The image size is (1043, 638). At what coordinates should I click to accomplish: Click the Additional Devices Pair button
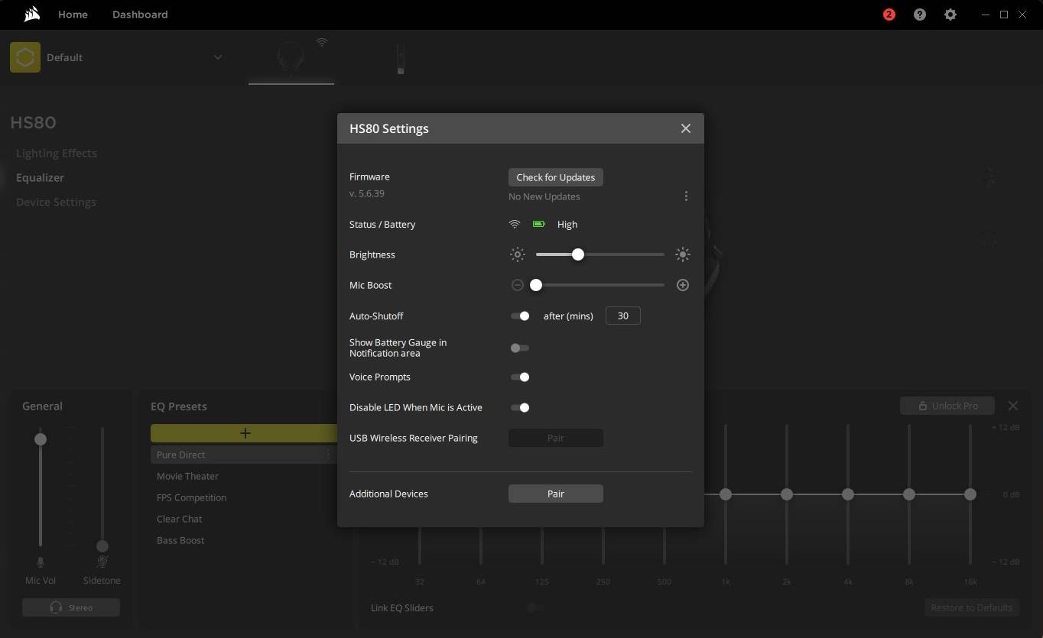556,494
